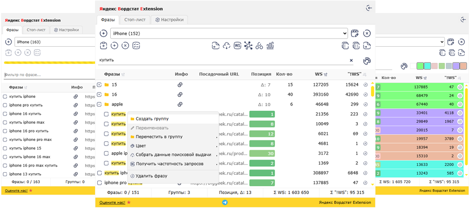Image resolution: width=470 pixels, height=208 pixels.
Task: Click the back arrow icon at top right
Action: point(369,8)
